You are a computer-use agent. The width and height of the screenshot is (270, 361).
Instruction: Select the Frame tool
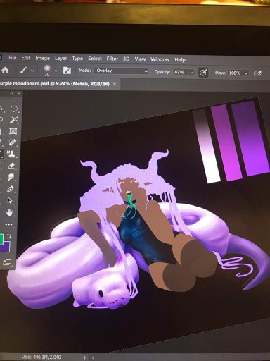13,131
